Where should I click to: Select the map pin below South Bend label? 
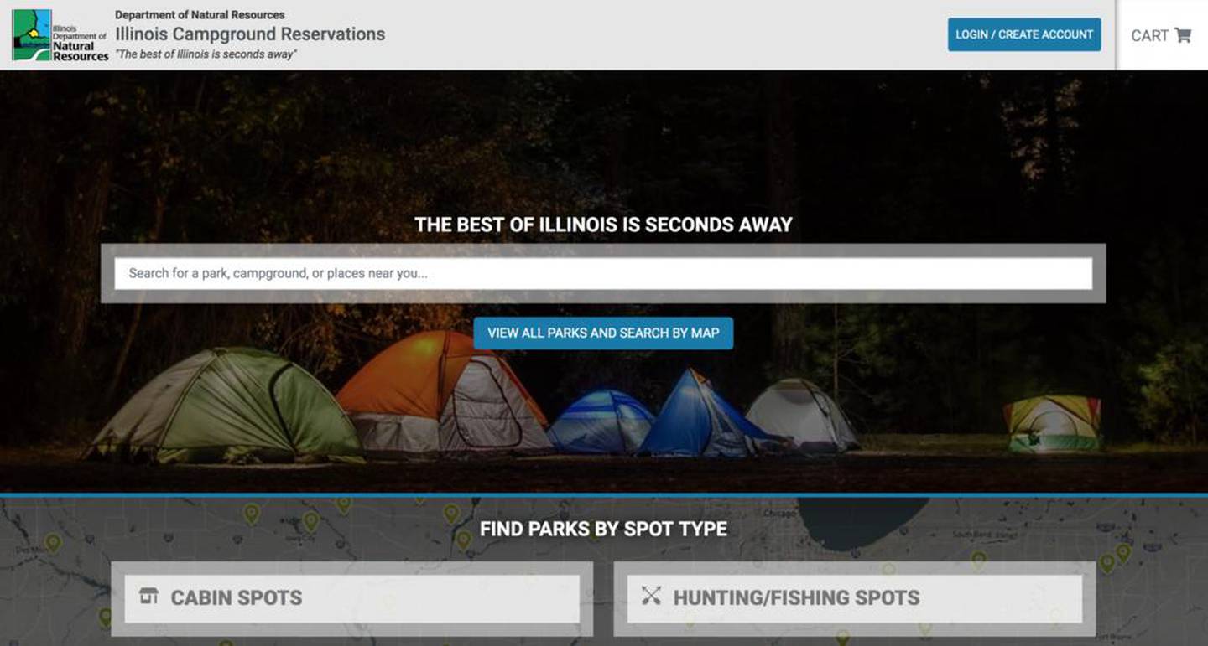coord(977,559)
